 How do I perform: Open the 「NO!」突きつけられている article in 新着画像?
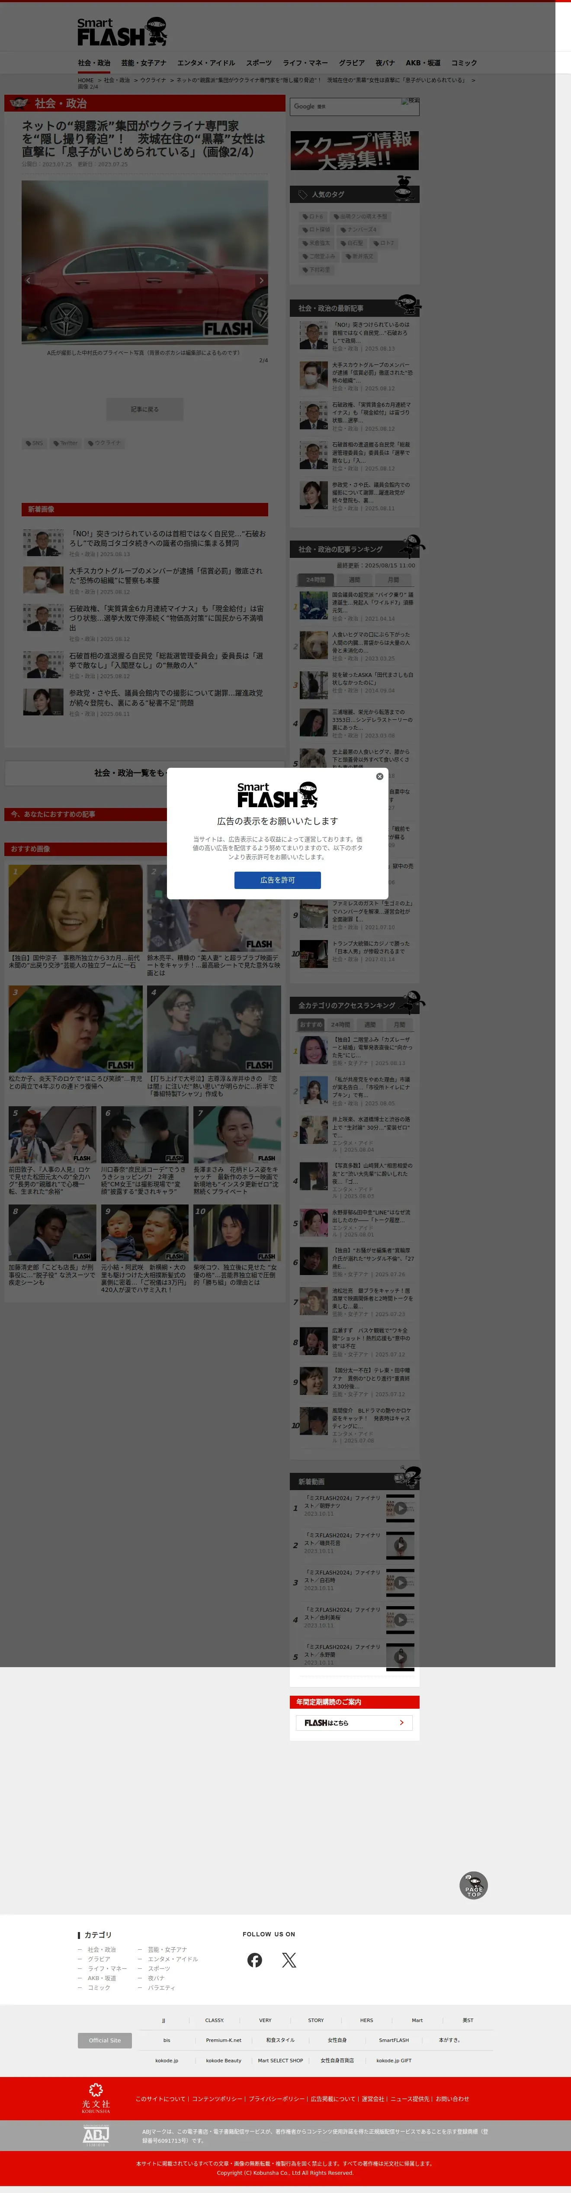pos(168,539)
